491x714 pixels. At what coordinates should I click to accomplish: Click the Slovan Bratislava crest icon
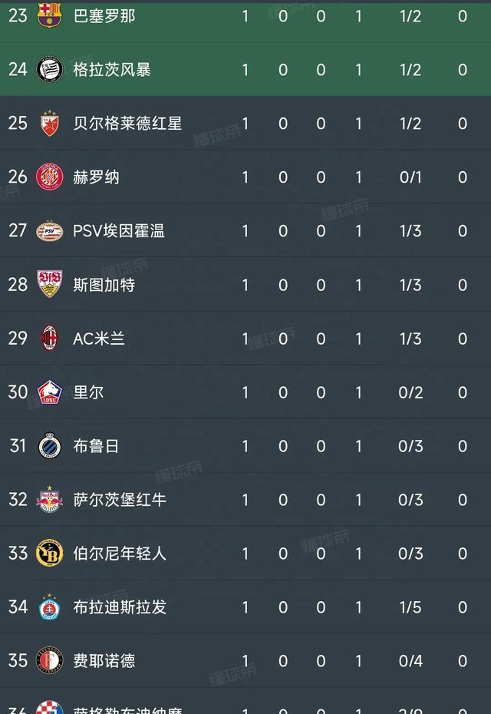50,607
